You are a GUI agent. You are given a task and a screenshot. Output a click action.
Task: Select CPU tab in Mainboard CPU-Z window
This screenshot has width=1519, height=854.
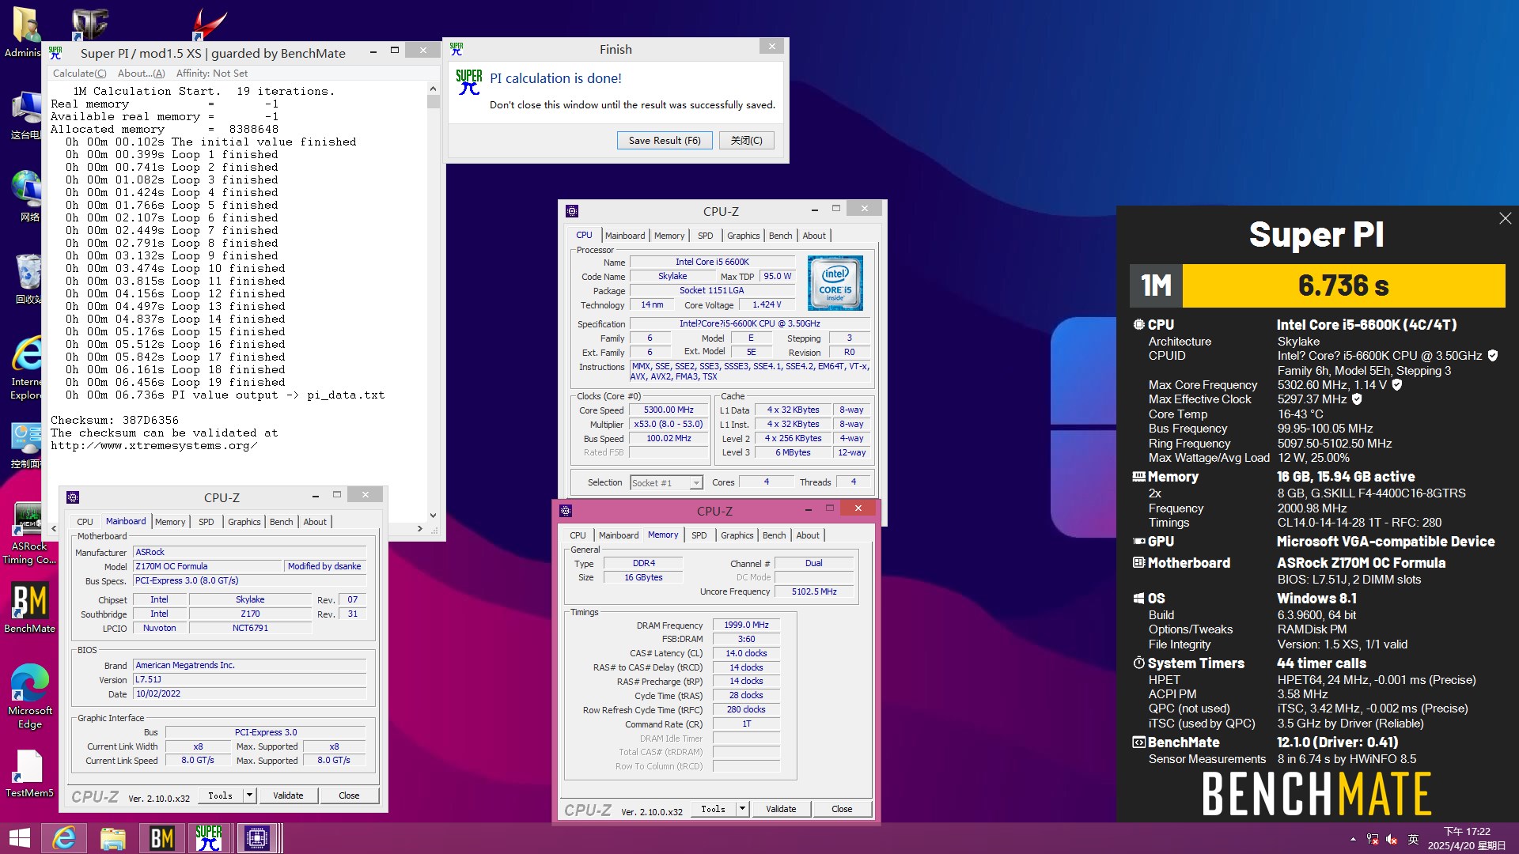click(85, 522)
